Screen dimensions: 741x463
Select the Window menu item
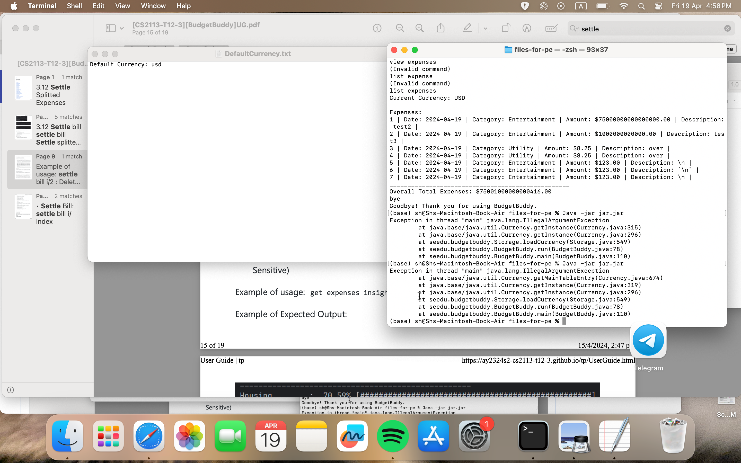(x=153, y=5)
